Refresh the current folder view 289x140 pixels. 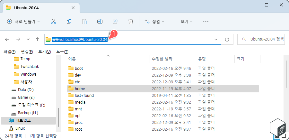point(227,39)
